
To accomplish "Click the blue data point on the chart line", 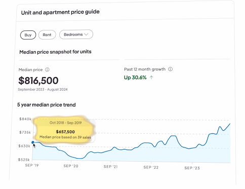I will tap(33, 142).
